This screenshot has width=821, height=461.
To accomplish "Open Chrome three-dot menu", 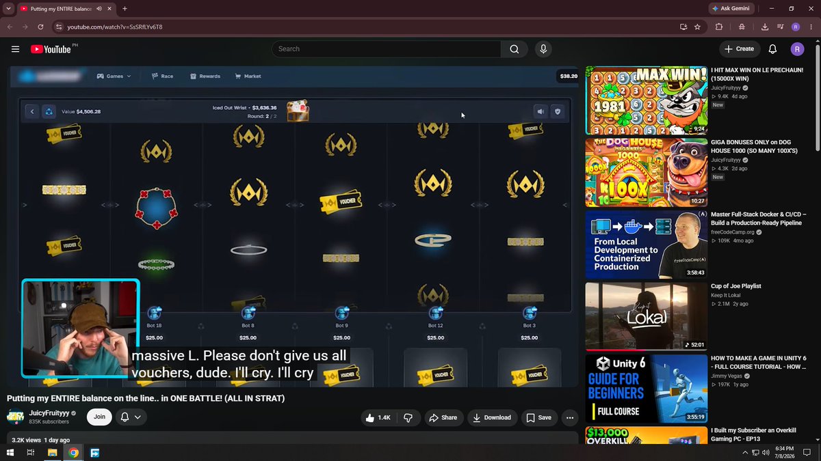I will pos(811,27).
